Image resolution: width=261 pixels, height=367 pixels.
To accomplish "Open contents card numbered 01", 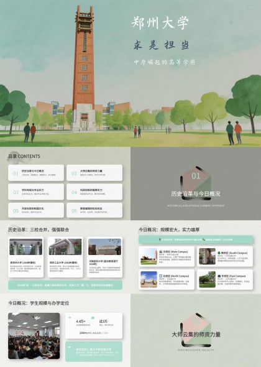I will pos(36,173).
